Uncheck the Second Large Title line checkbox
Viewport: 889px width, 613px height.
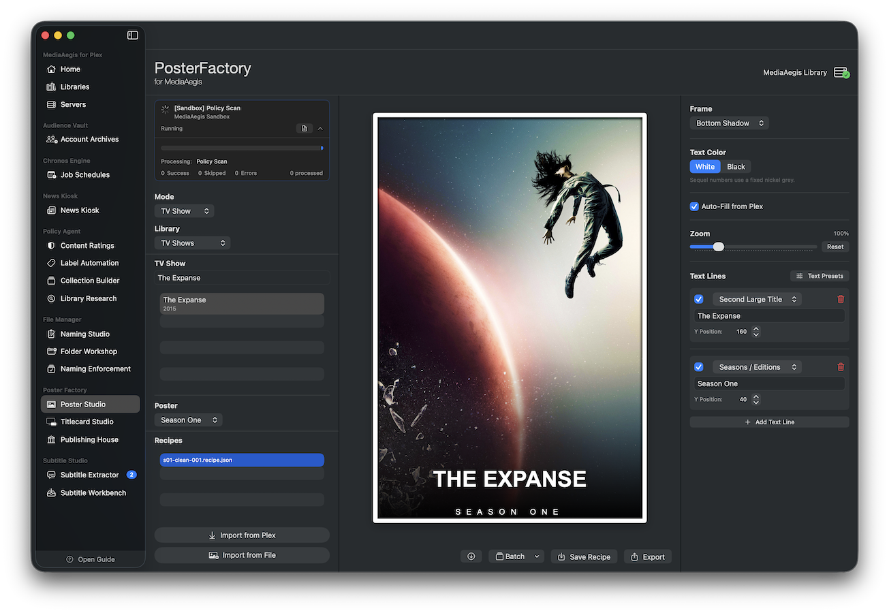coord(698,300)
